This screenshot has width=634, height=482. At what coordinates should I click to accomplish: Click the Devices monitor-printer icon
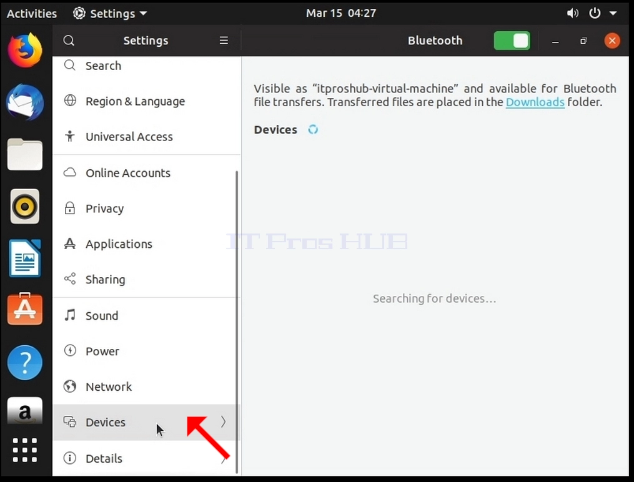(70, 422)
